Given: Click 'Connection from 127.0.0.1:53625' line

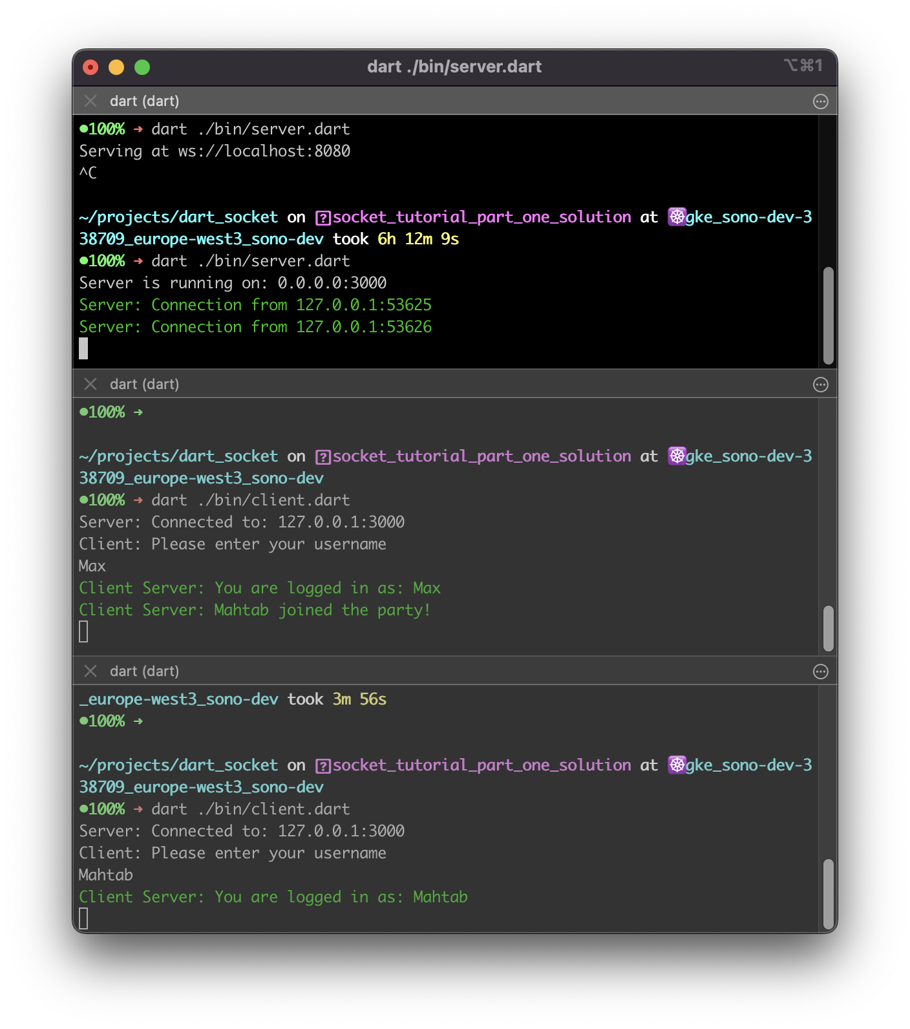Looking at the screenshot, I should pyautogui.click(x=255, y=305).
